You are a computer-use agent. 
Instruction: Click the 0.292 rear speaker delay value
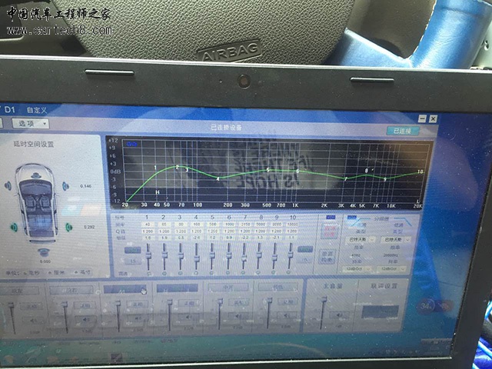click(x=89, y=227)
